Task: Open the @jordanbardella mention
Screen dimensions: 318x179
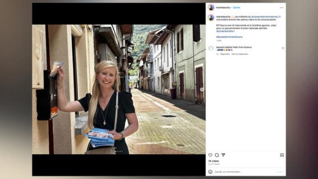Action: point(225,31)
